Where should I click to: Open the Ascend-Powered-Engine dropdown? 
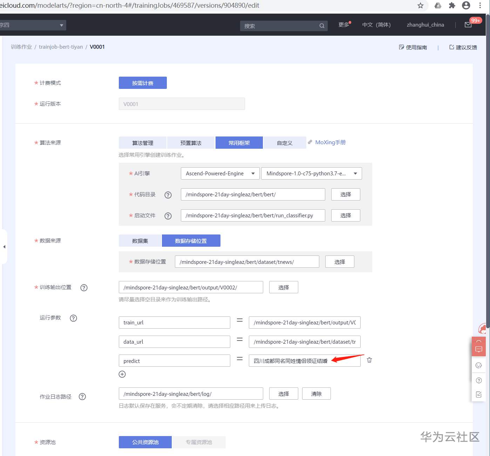pyautogui.click(x=220, y=174)
